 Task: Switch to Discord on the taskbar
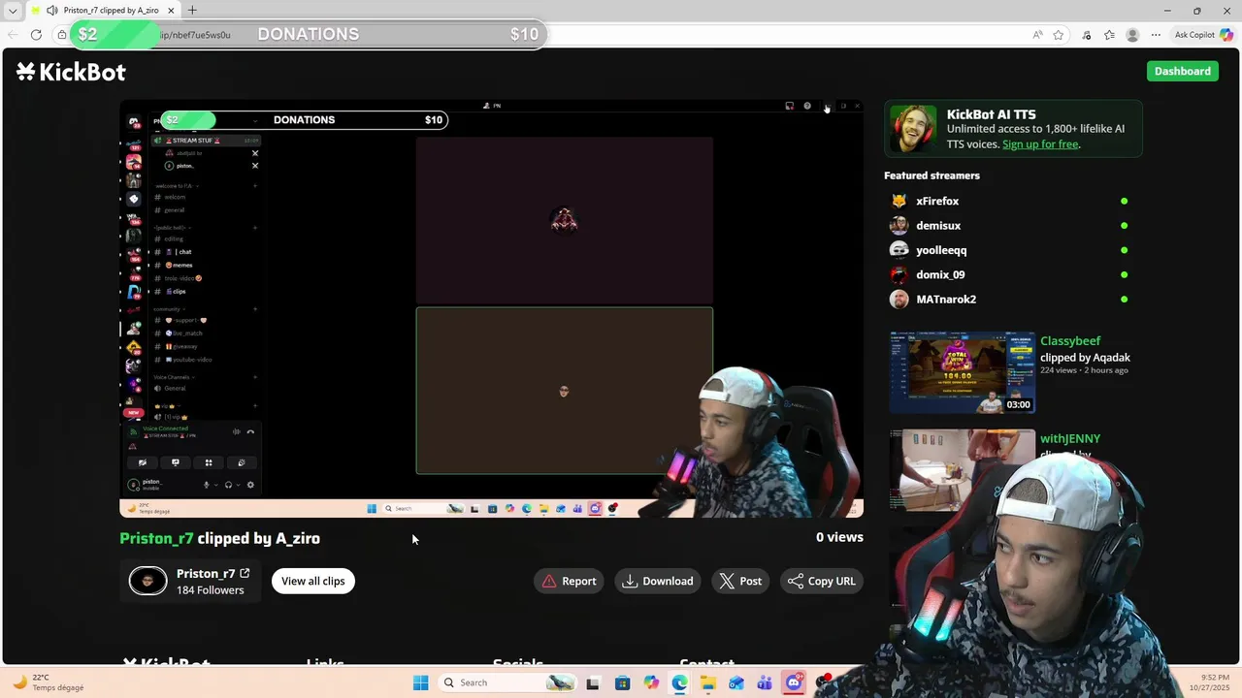tap(794, 682)
